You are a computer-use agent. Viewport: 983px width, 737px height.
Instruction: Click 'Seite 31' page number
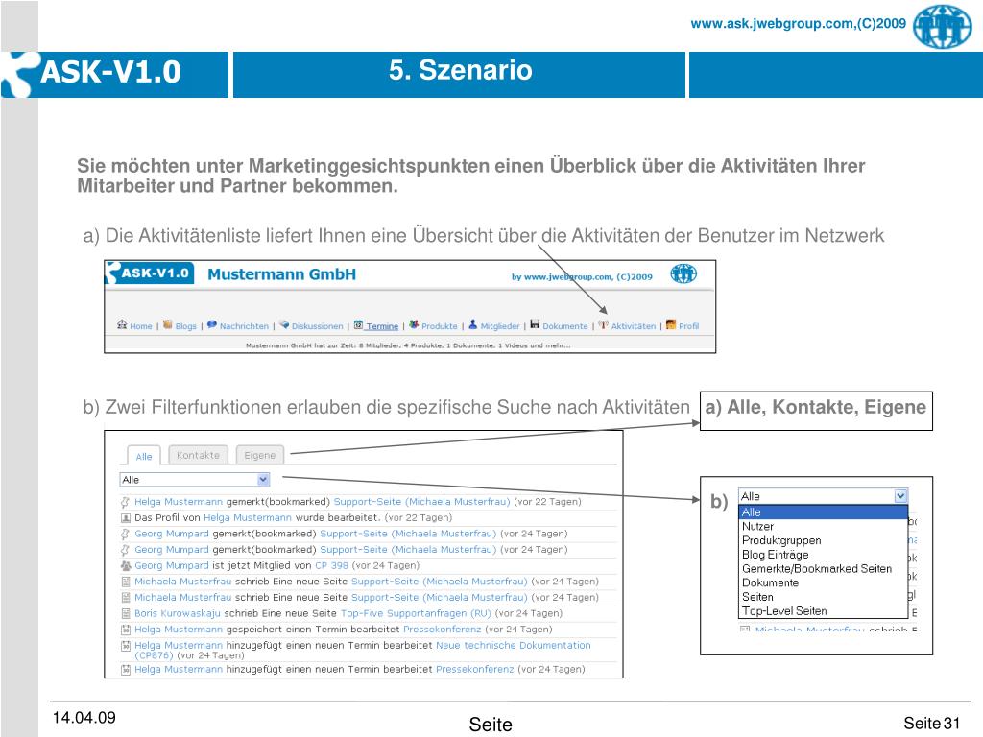tap(931, 724)
